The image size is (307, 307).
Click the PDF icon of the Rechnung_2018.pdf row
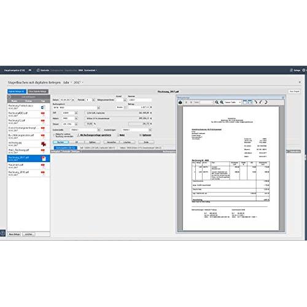point(43,173)
